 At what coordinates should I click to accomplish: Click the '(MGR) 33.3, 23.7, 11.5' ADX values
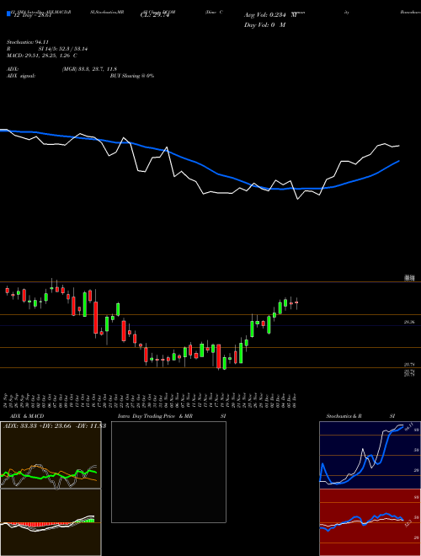tap(89, 69)
